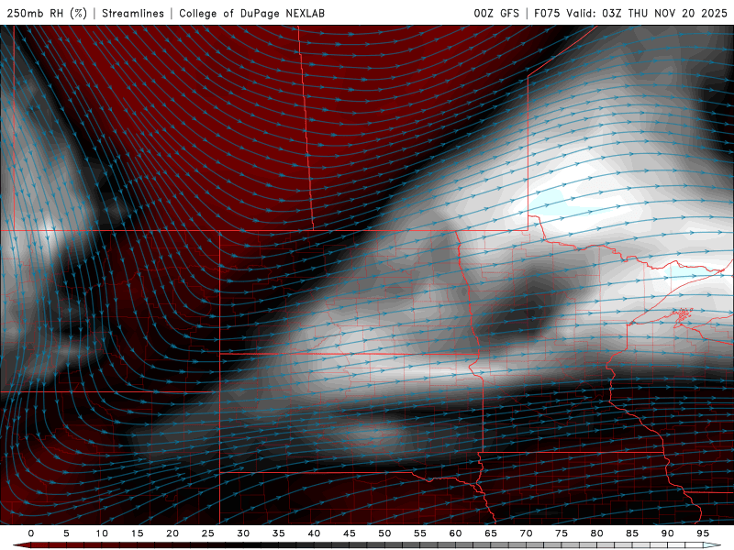Click the dark red left arrow of colorbar

point(21,545)
